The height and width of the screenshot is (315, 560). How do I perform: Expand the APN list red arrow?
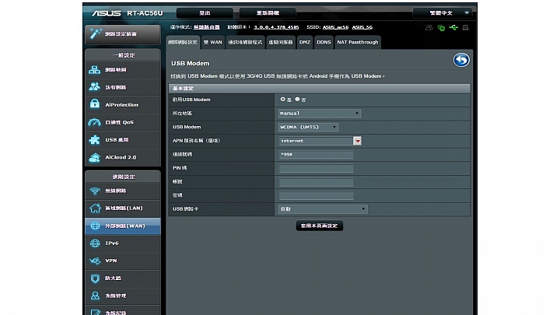tap(357, 141)
